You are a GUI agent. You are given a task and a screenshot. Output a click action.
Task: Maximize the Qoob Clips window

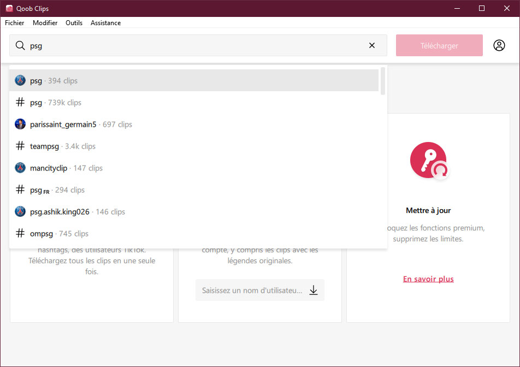click(x=482, y=8)
